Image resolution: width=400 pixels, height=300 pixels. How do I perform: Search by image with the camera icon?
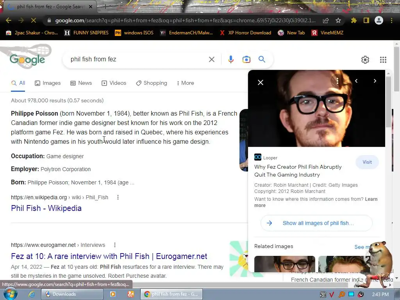[246, 59]
